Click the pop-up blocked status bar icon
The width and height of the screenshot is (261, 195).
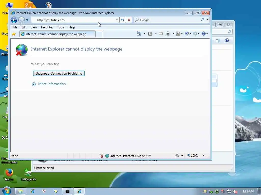[101, 156]
